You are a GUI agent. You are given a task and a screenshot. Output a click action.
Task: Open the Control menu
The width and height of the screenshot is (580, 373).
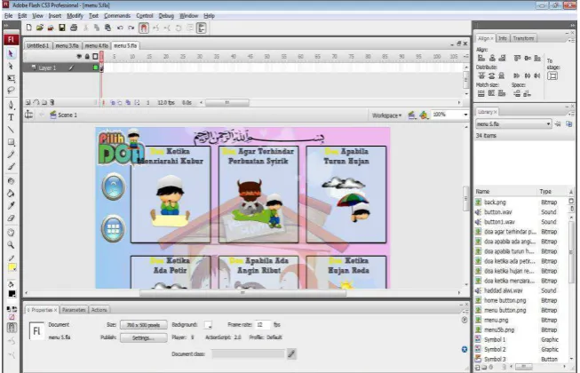tap(145, 16)
